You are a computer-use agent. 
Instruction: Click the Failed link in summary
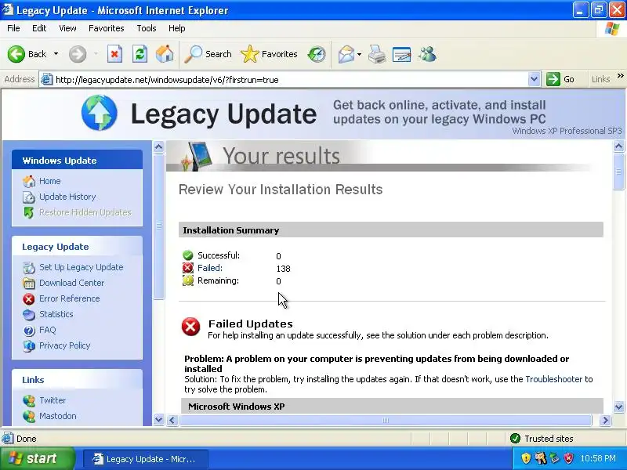coord(210,268)
